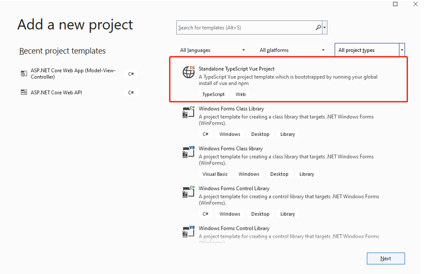Click the Standalone TypeScript Vue Project globe icon
Viewport: 426px width, 274px height.
(x=188, y=72)
